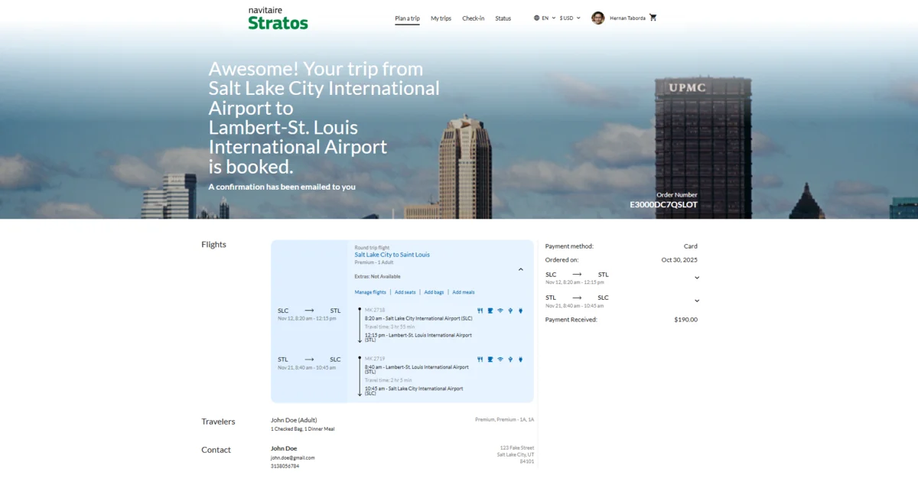Click the beverage cup icon for flight MK 2719
The height and width of the screenshot is (482, 918).
pos(490,359)
